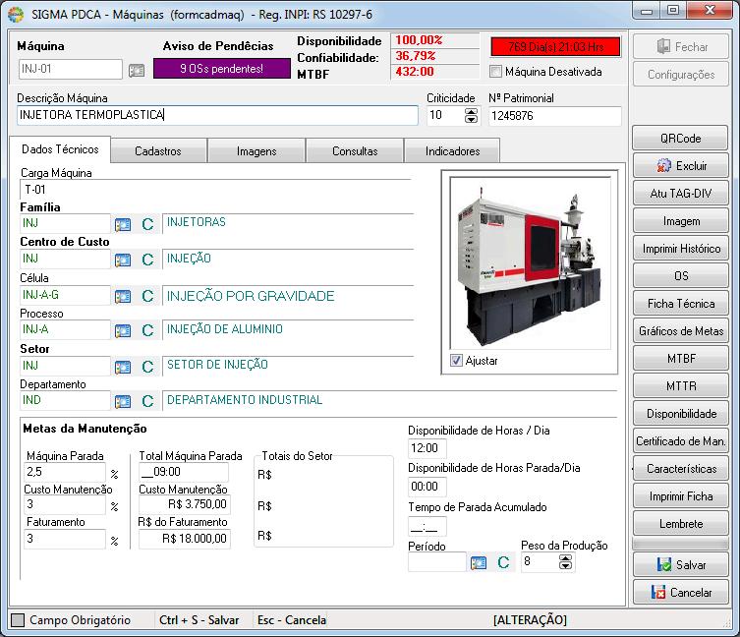The image size is (740, 637).
Task: Click the Centro de Custo 'C' clear icon
Action: 147,260
